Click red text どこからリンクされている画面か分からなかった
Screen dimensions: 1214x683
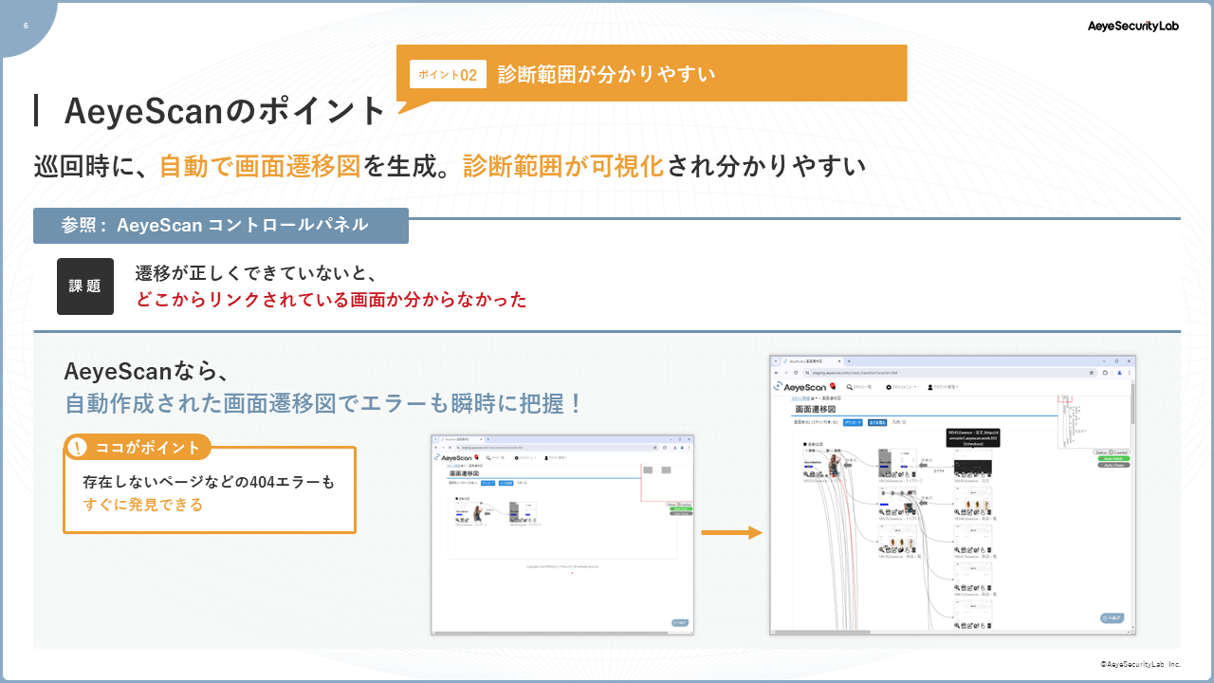click(331, 300)
